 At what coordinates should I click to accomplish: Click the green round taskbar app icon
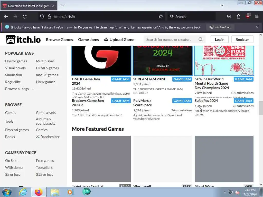click(87, 192)
